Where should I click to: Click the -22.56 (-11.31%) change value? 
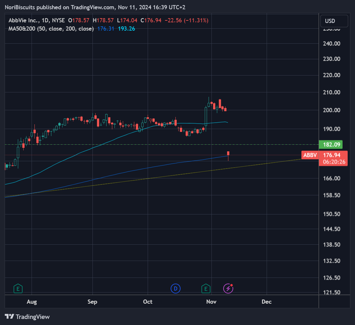(x=187, y=20)
